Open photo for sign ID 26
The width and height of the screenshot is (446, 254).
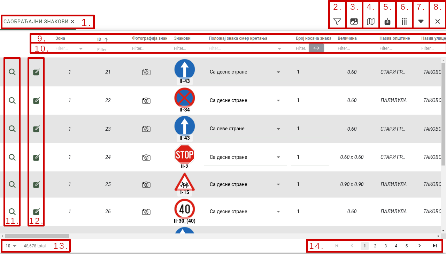coord(146,212)
